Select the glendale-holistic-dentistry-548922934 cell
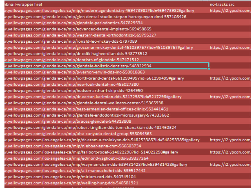This screenshot has height=188, width=251. click(x=107, y=66)
